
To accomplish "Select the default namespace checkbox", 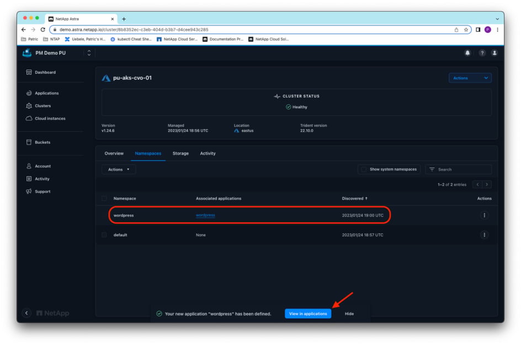I will click(x=104, y=235).
